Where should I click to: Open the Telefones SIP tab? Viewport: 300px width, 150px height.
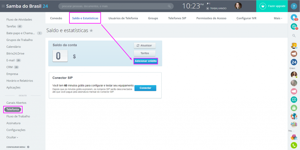tap(177, 18)
